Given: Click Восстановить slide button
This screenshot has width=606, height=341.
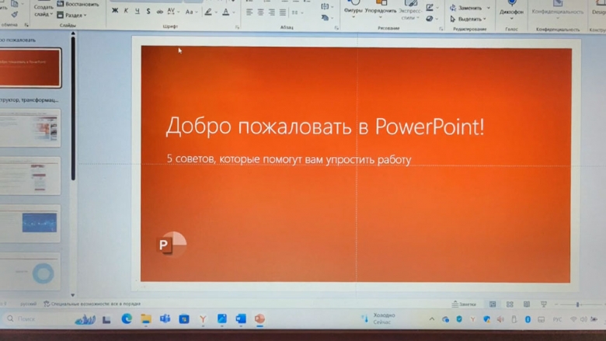Looking at the screenshot, I should pos(78,4).
